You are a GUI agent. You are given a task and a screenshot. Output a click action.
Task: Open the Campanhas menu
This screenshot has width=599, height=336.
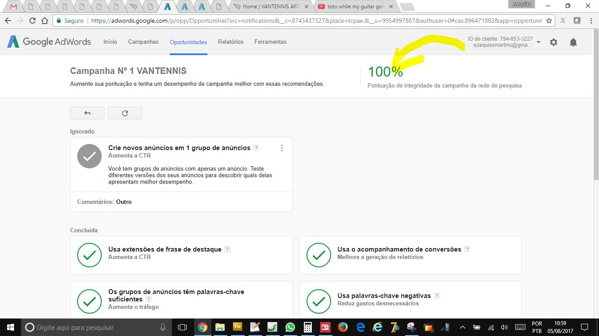tap(143, 42)
